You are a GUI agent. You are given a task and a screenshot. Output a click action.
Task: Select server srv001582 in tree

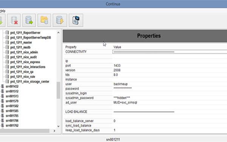pyautogui.click(x=12, y=106)
